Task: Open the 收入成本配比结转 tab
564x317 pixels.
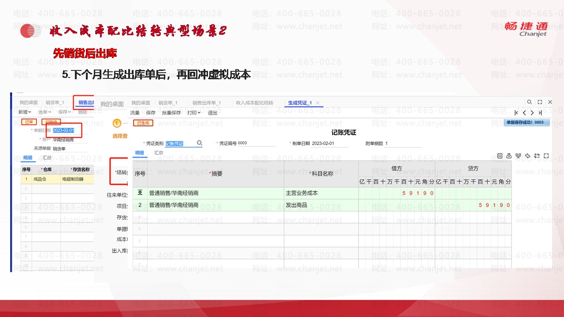Action: pos(255,103)
